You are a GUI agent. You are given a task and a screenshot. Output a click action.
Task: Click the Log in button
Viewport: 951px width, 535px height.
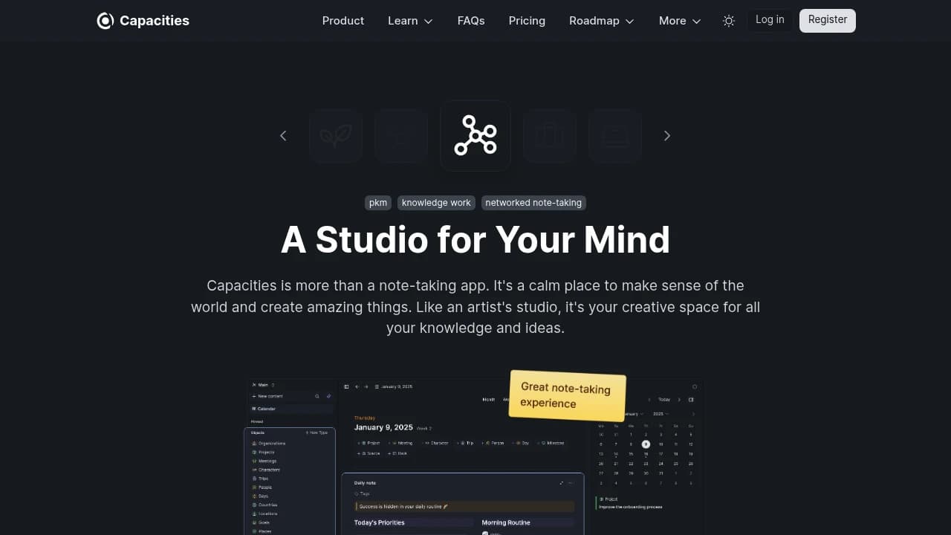(770, 20)
